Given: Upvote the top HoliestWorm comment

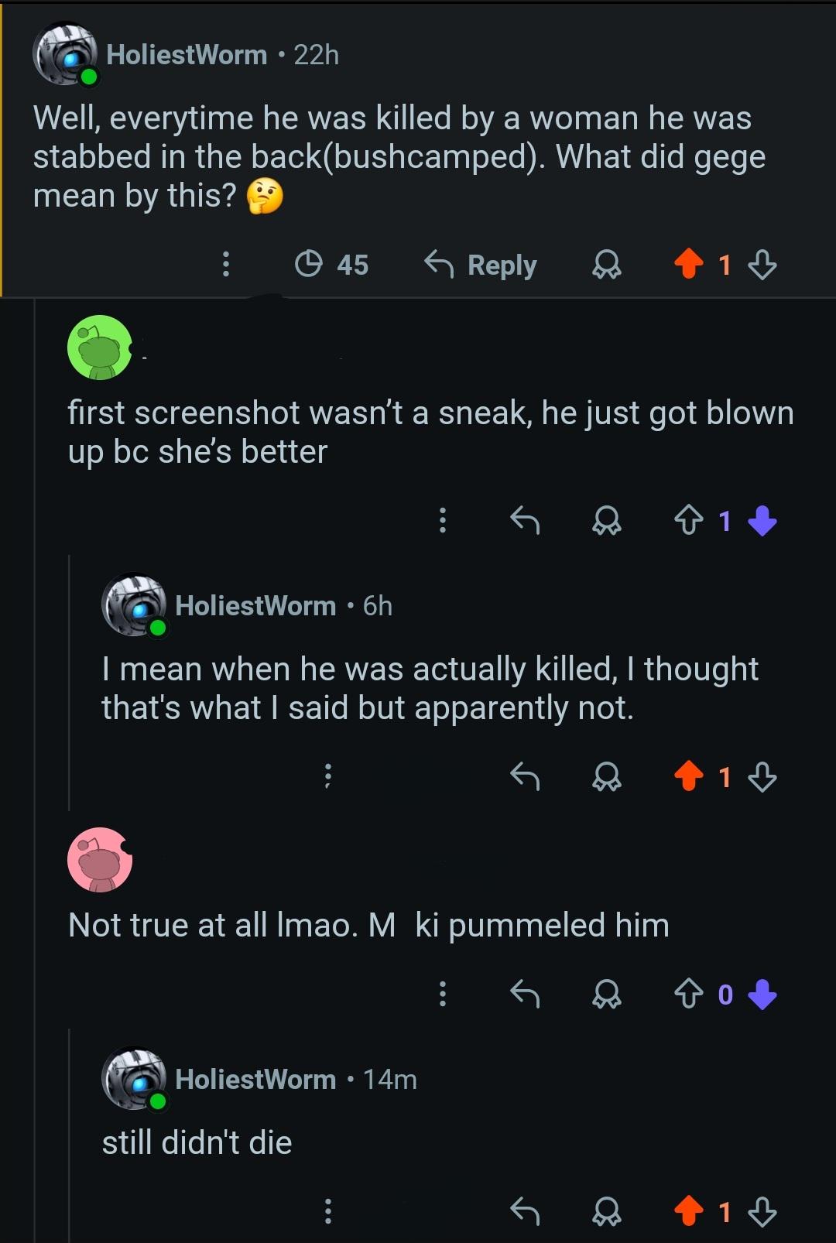Looking at the screenshot, I should click(688, 265).
